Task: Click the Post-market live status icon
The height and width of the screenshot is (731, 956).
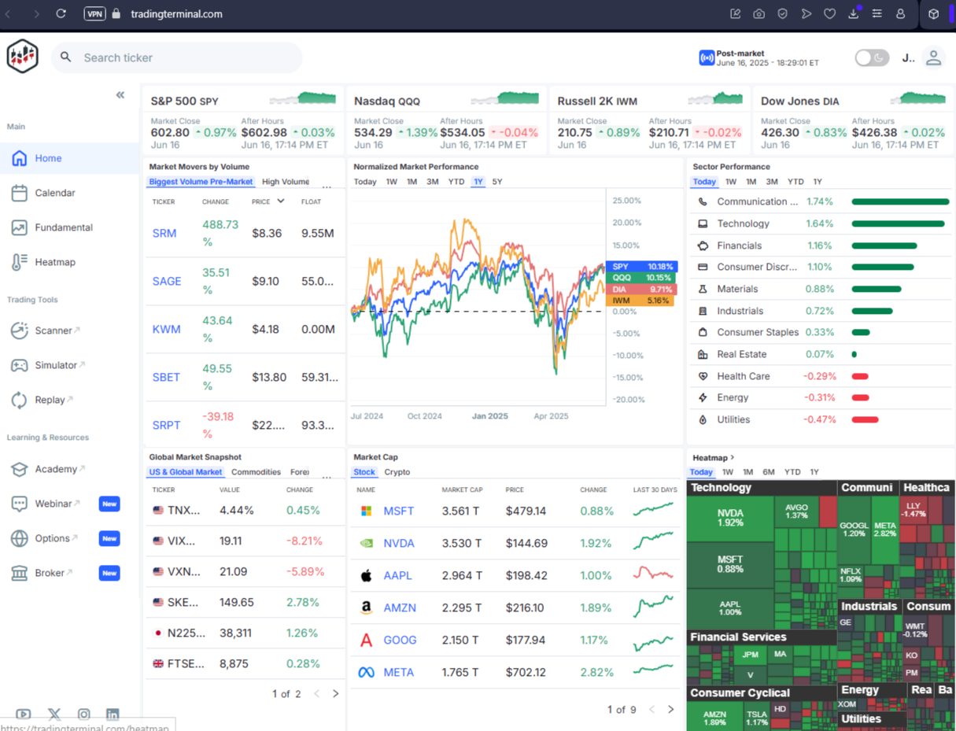Action: point(707,57)
